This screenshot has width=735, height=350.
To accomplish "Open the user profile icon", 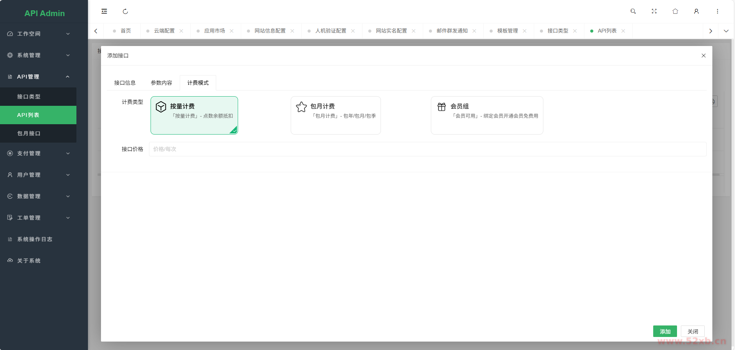I will (696, 12).
